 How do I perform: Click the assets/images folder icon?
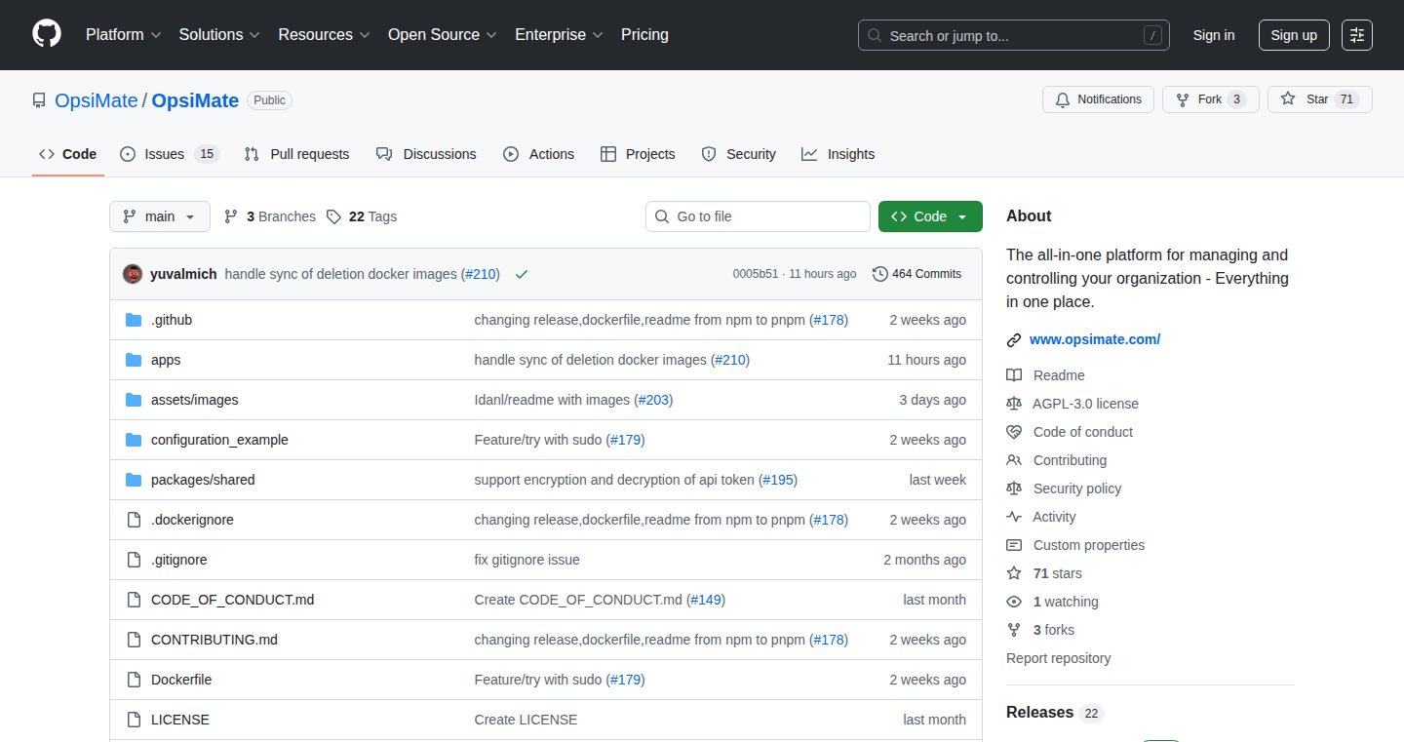pos(134,400)
